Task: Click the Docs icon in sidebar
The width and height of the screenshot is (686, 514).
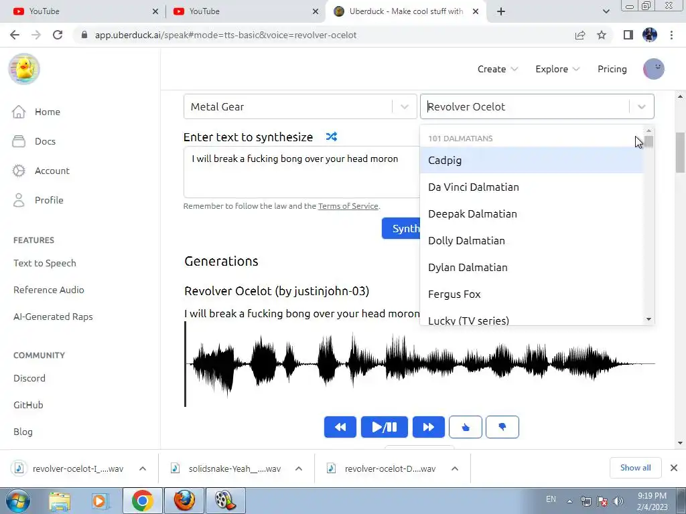Action: click(18, 141)
